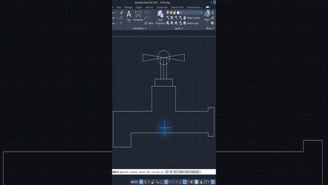Click the bottom icon beside Insert block
This screenshot has height=185, width=328.
click(213, 23)
